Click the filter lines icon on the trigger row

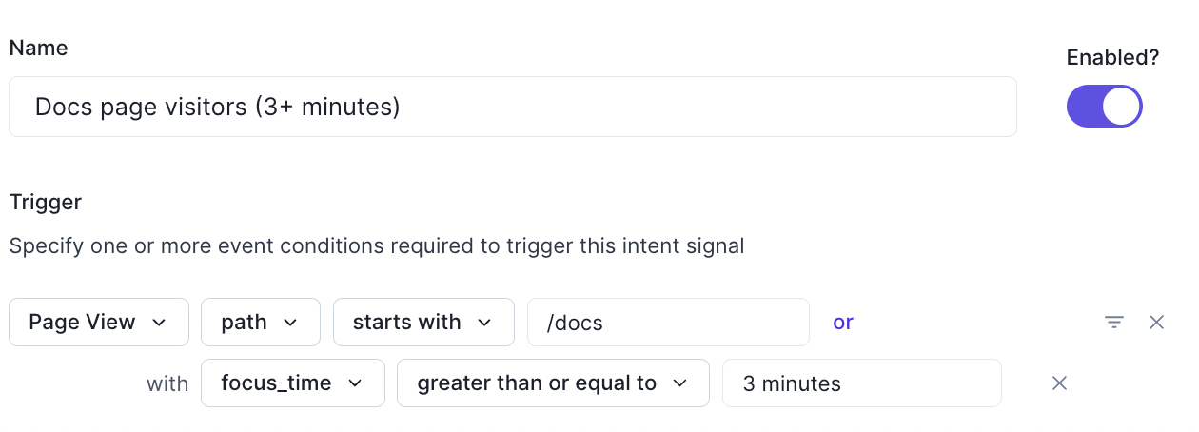point(1114,323)
